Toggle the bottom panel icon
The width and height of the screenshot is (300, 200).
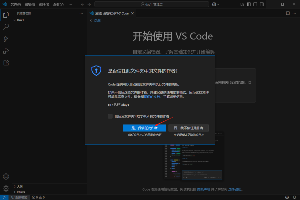[255, 4]
